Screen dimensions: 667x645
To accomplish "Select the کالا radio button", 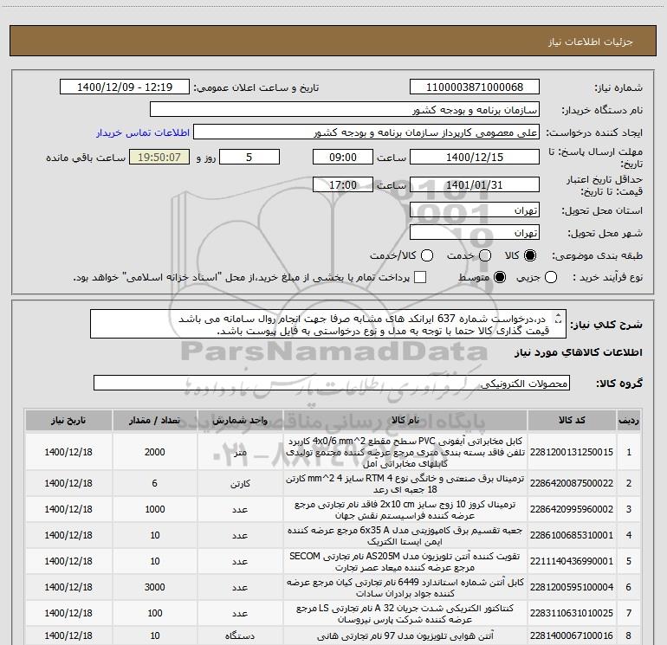I will tap(530, 255).
